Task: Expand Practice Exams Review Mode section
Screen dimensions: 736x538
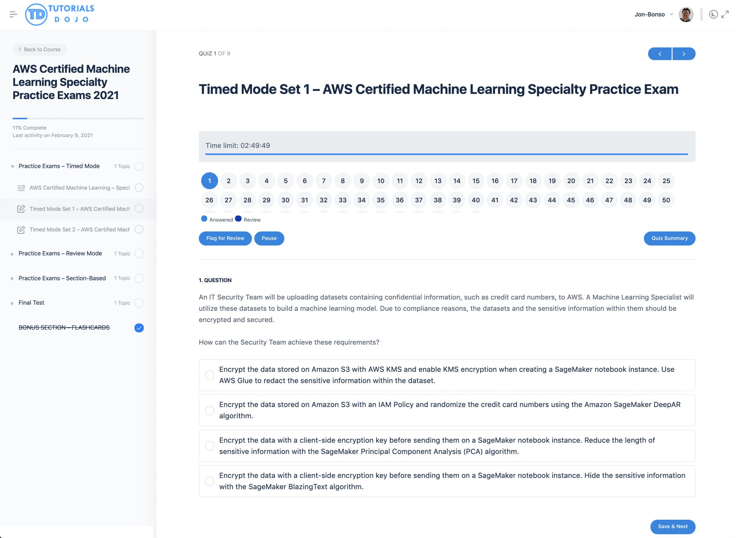Action: [x=12, y=253]
